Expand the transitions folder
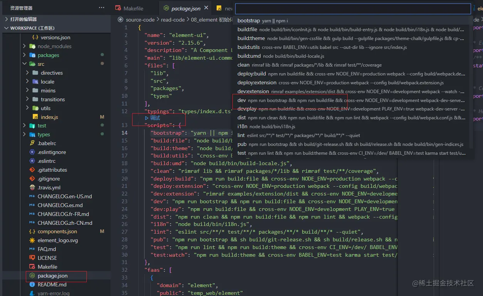Screen dimensions: 483x296 [x=27, y=99]
